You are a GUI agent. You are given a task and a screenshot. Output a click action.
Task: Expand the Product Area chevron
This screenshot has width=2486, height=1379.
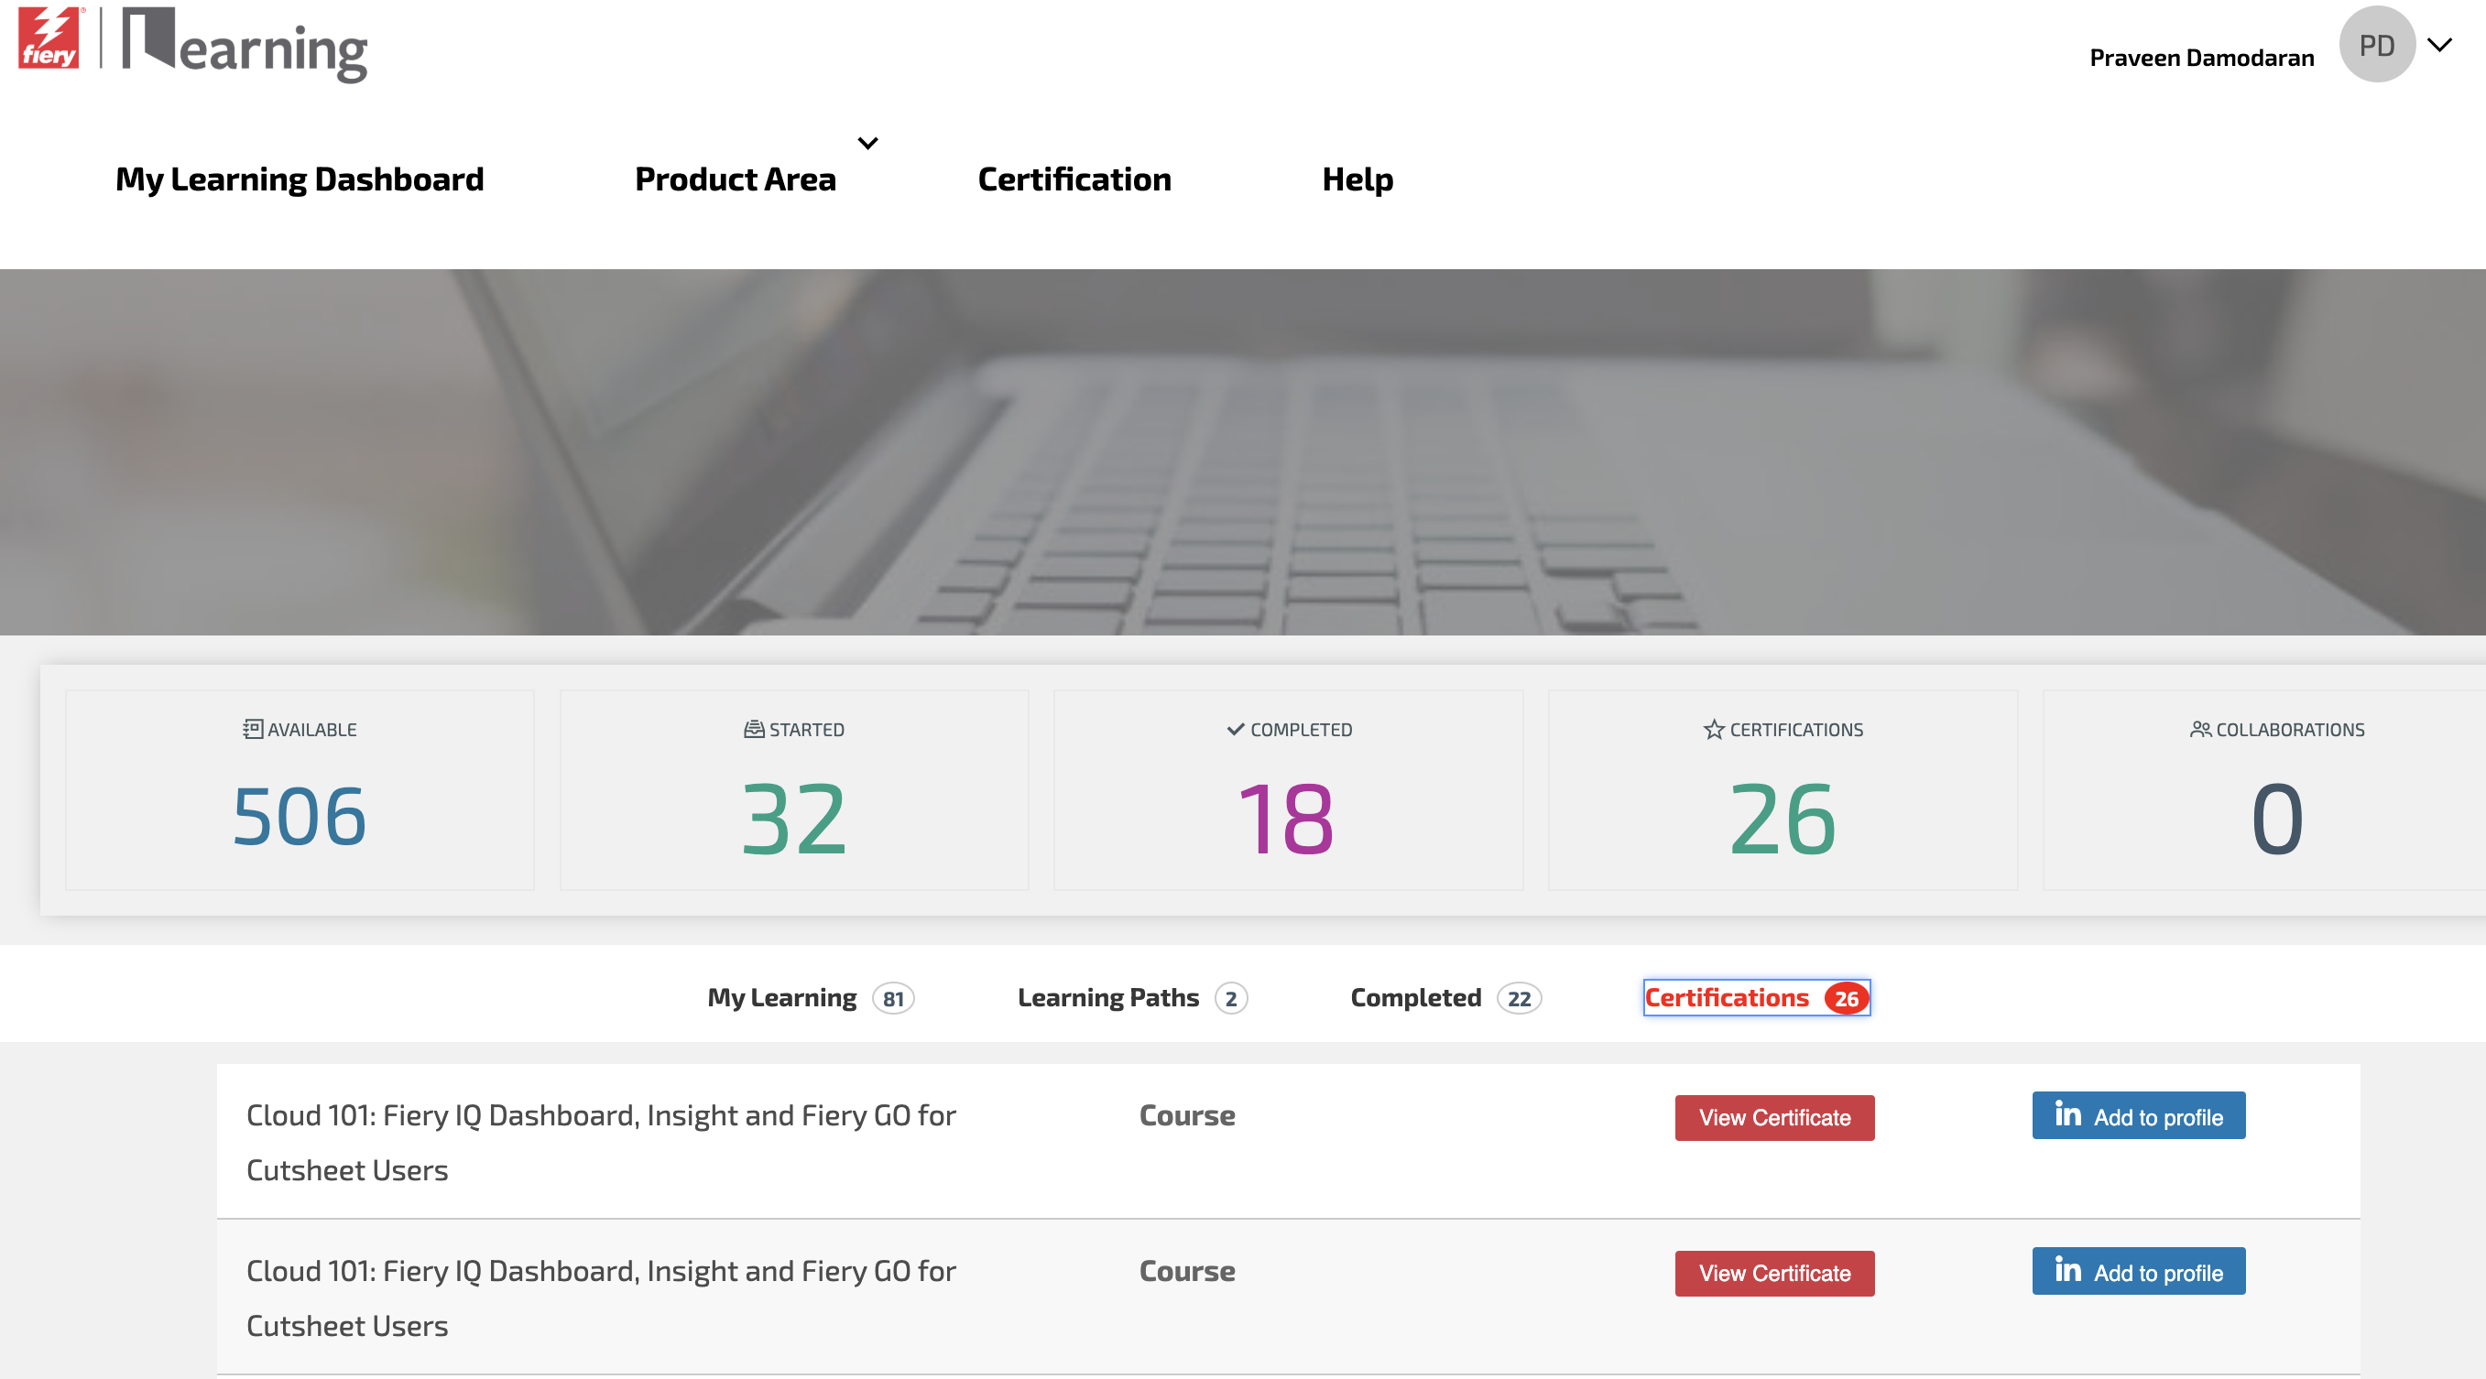867,143
